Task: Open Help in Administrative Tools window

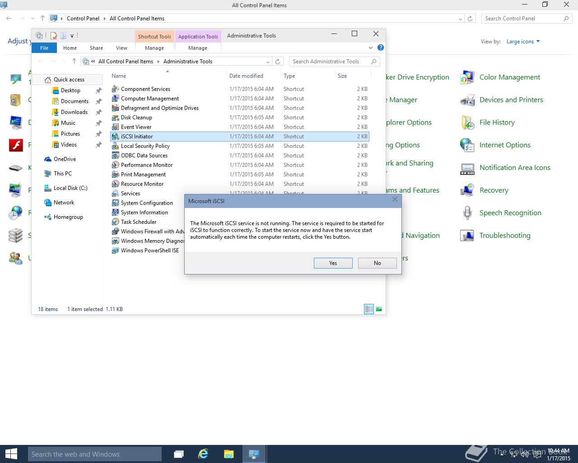Action: (381, 47)
